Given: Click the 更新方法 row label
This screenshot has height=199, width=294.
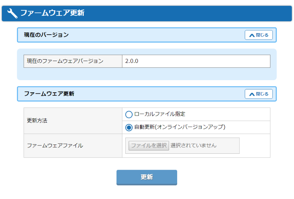Looking at the screenshot, I should click(37, 121).
